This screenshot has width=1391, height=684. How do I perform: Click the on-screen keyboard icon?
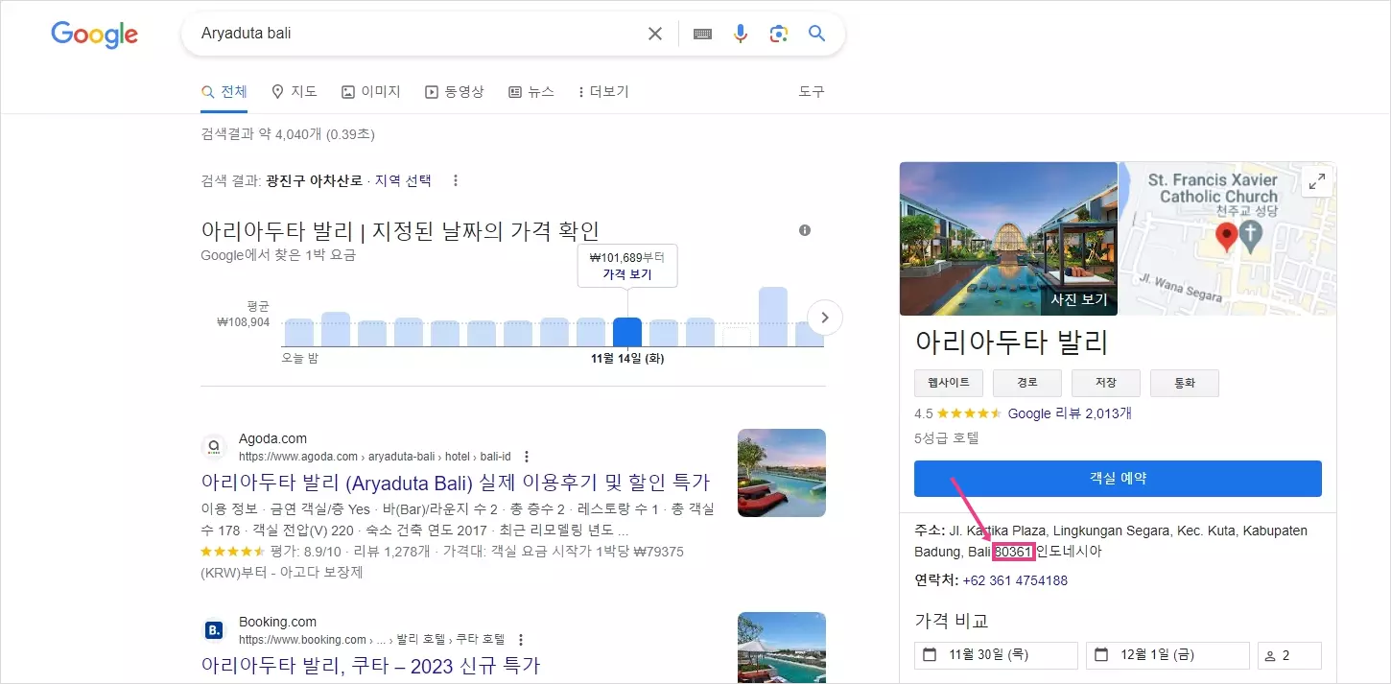[701, 33]
